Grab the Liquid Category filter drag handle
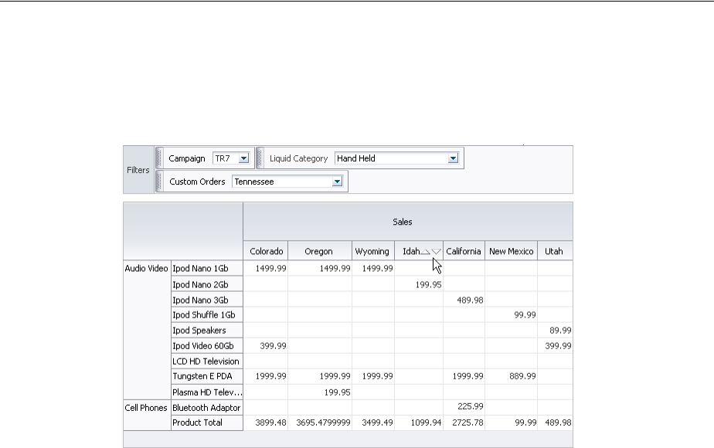This screenshot has height=448, width=714. pos(260,158)
